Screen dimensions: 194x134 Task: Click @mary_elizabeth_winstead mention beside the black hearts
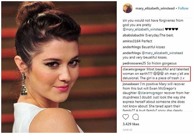(143, 29)
